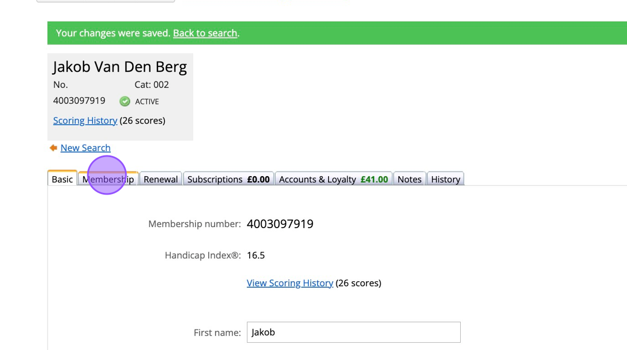The height and width of the screenshot is (350, 627).
Task: Switch to the History tab
Action: 446,179
